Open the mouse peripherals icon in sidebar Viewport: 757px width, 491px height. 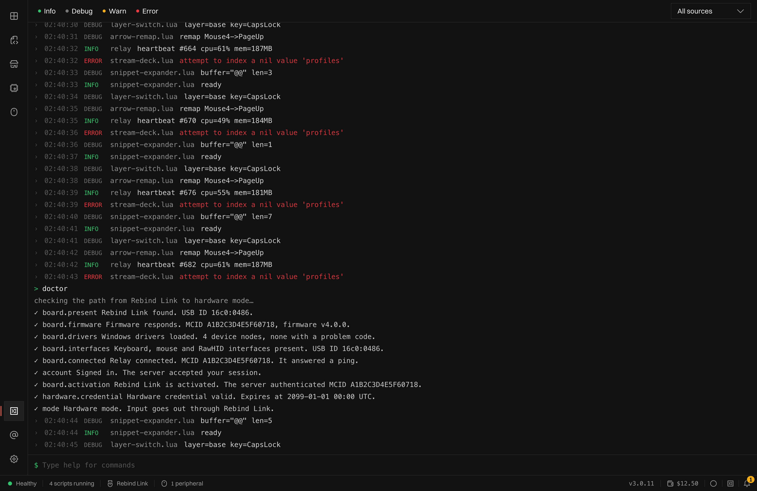pos(14,112)
